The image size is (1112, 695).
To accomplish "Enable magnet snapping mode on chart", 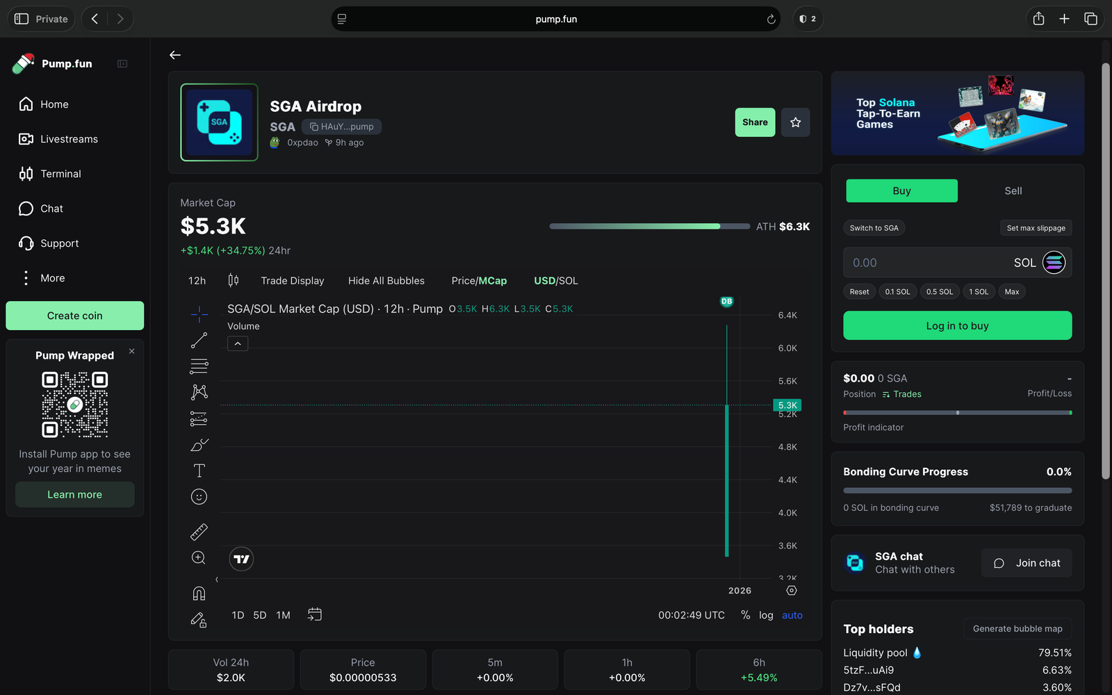I will coord(199,593).
